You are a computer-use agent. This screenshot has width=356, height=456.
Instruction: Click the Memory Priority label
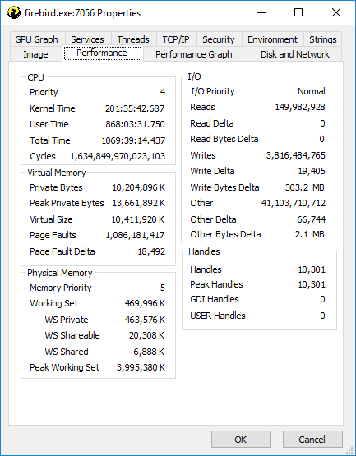pos(61,288)
